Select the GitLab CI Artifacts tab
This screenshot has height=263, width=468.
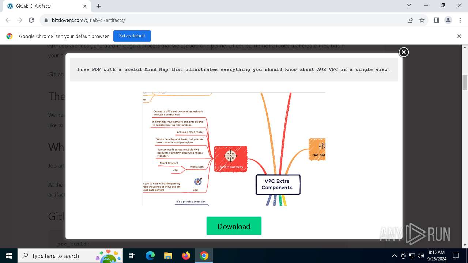[x=46, y=6]
